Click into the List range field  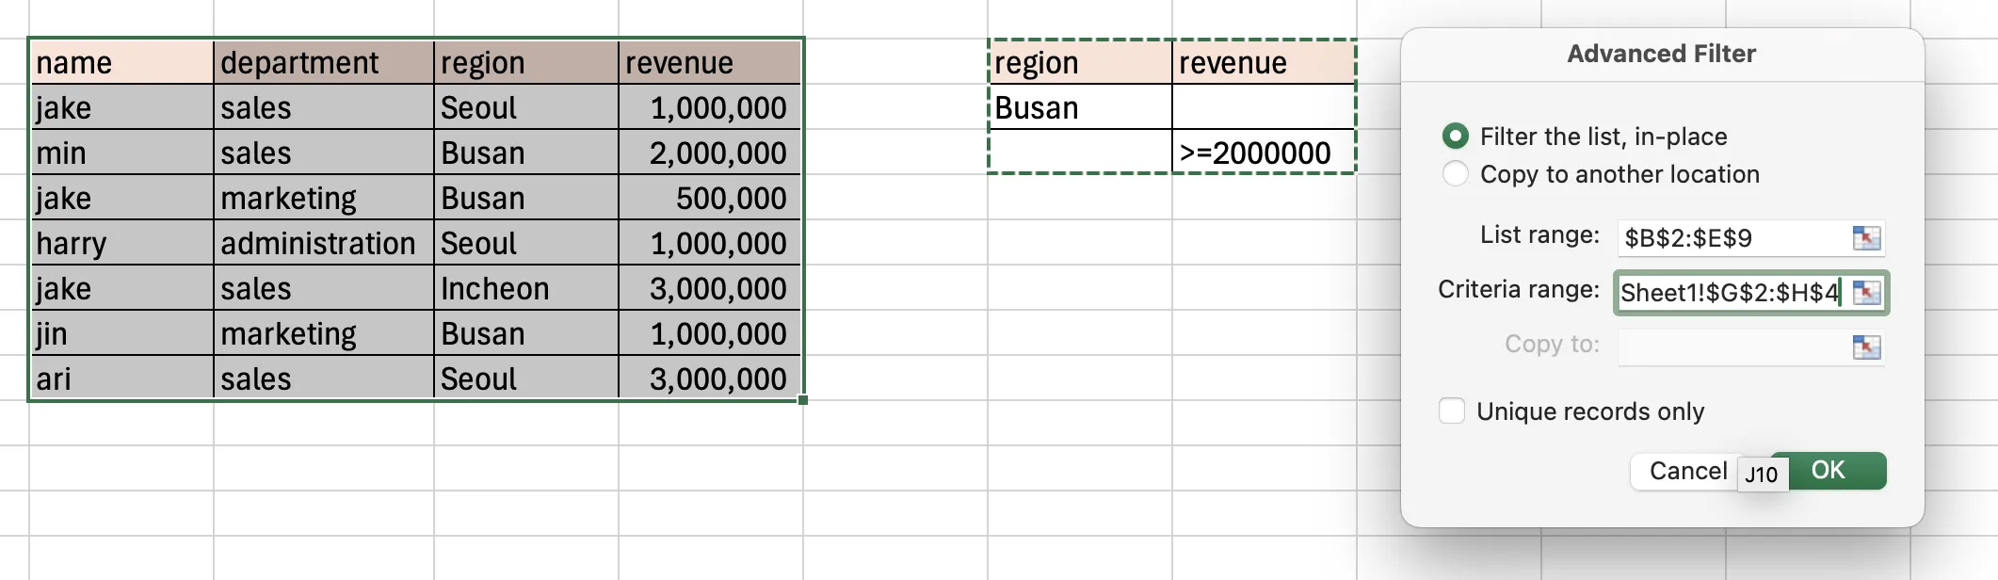1732,238
